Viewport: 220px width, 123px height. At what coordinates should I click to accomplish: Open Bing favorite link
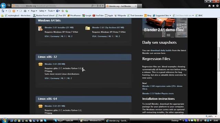pyautogui.click(x=148, y=16)
